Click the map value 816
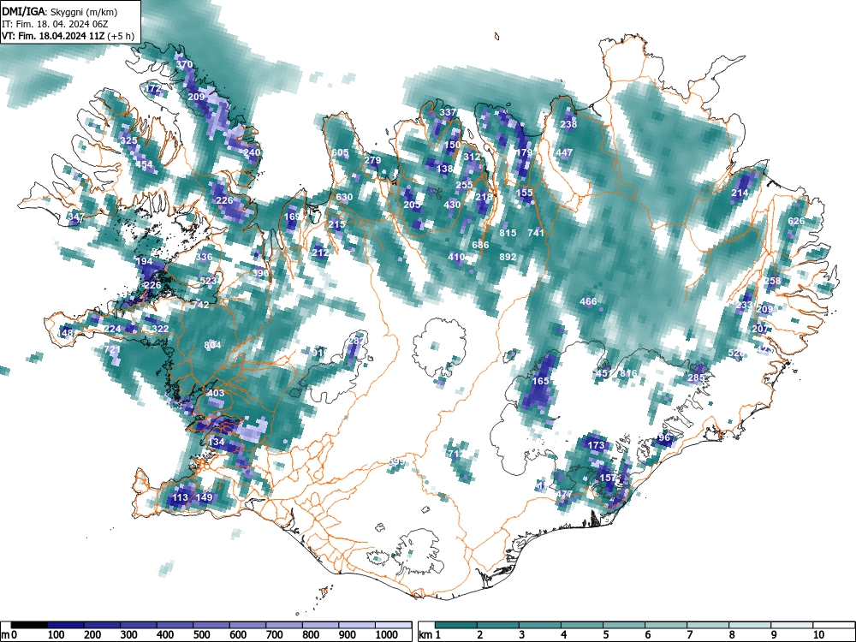Screen dimensions: 856x642 tap(628, 373)
